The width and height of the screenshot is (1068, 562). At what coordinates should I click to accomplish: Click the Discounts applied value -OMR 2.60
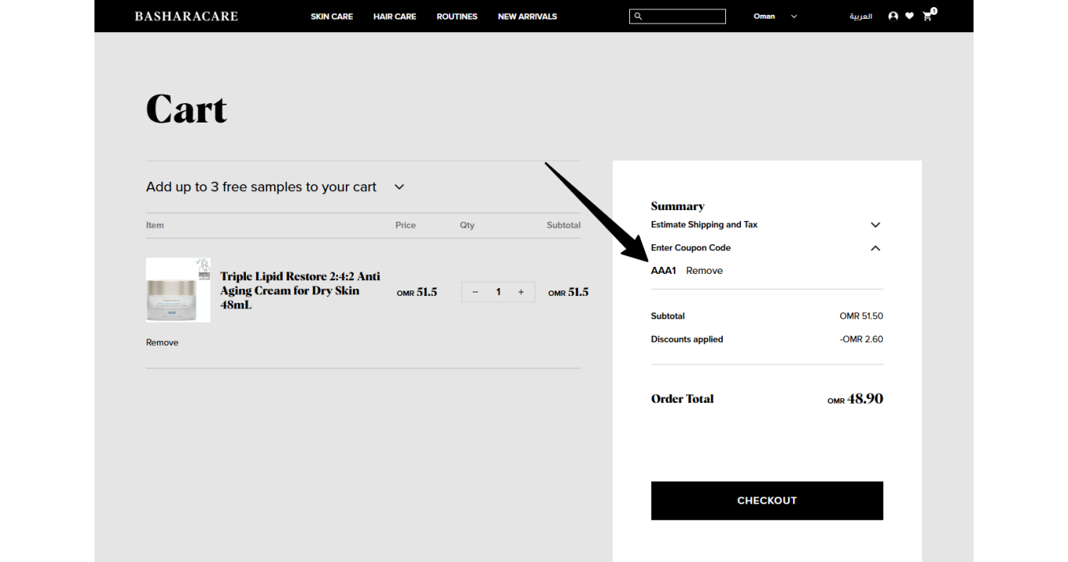click(x=861, y=340)
